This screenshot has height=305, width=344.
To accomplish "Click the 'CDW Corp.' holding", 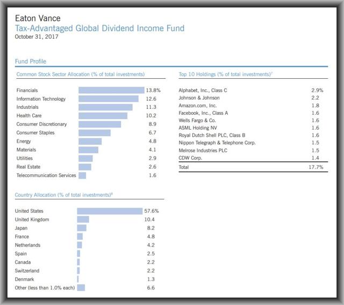I will point(190,158).
